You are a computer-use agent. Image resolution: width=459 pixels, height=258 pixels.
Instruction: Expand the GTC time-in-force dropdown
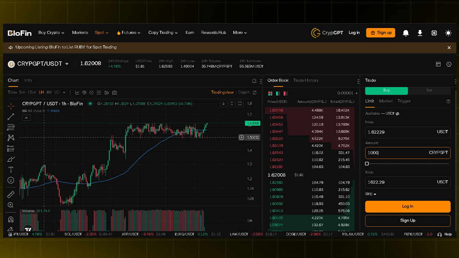click(371, 194)
